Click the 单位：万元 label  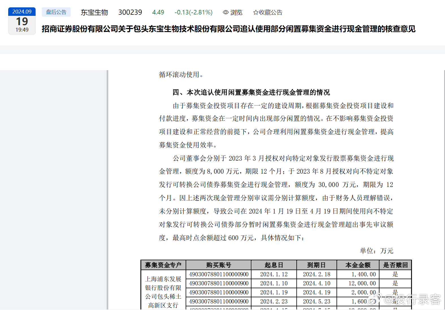tap(377, 251)
